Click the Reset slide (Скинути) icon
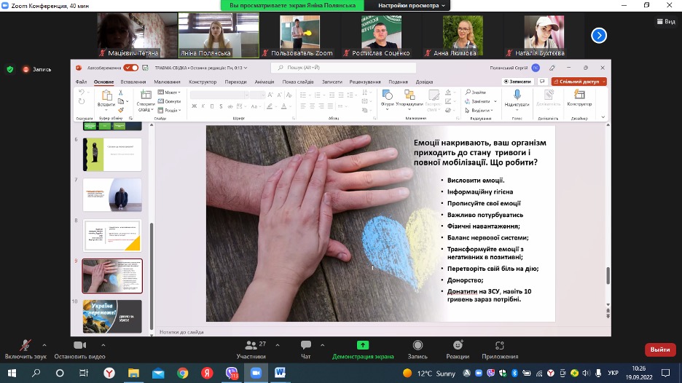The width and height of the screenshot is (682, 383). click(x=161, y=101)
